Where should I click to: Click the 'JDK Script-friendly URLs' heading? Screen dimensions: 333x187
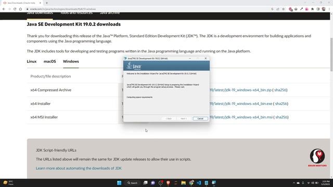tap(56, 150)
